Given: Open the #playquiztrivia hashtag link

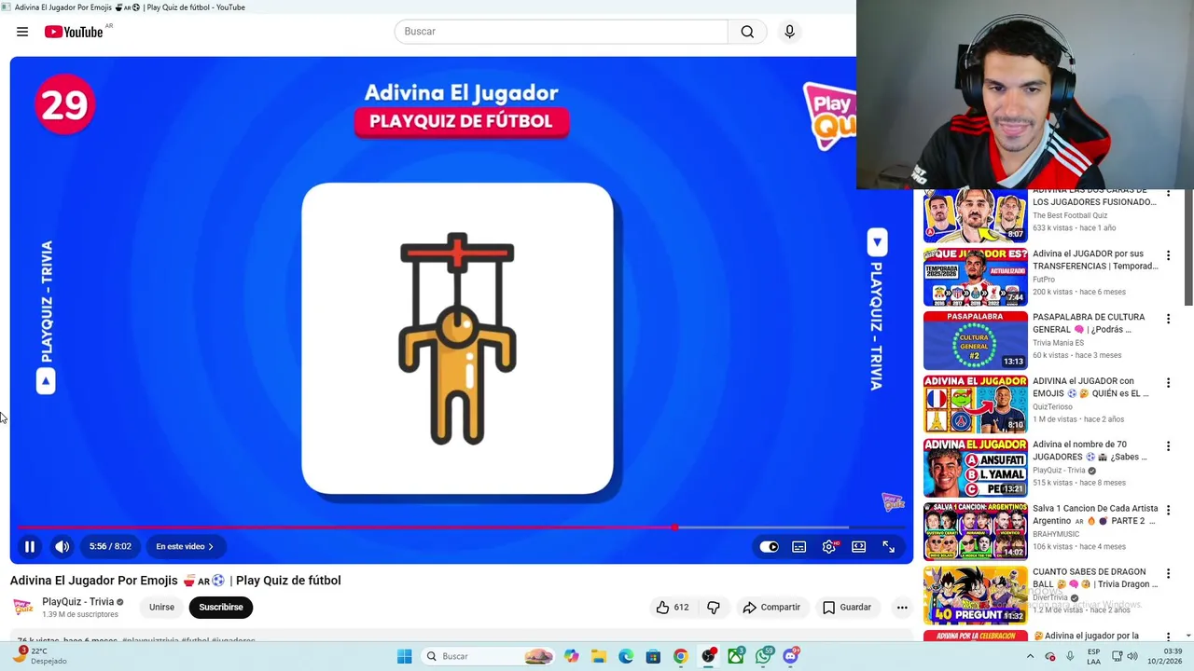Looking at the screenshot, I should (149, 641).
